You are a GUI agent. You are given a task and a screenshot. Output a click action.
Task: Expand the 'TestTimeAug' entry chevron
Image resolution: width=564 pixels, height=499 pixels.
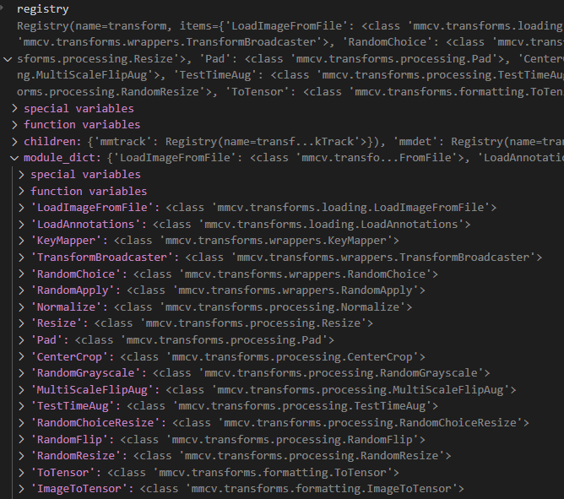(x=22, y=406)
